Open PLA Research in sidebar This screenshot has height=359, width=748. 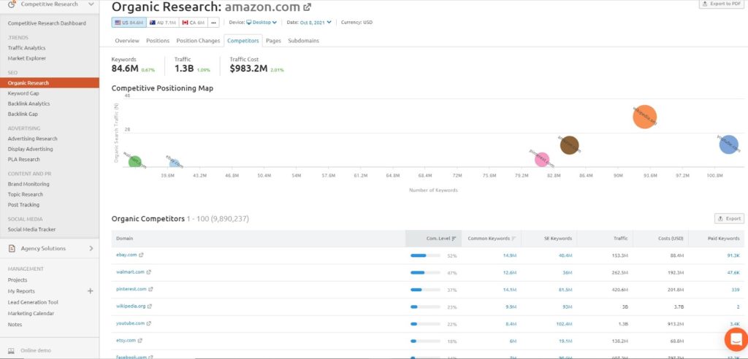[24, 160]
